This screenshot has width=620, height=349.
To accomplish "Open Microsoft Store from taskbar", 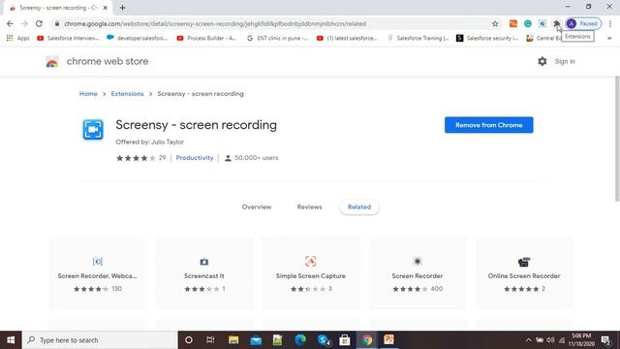I will [x=345, y=340].
